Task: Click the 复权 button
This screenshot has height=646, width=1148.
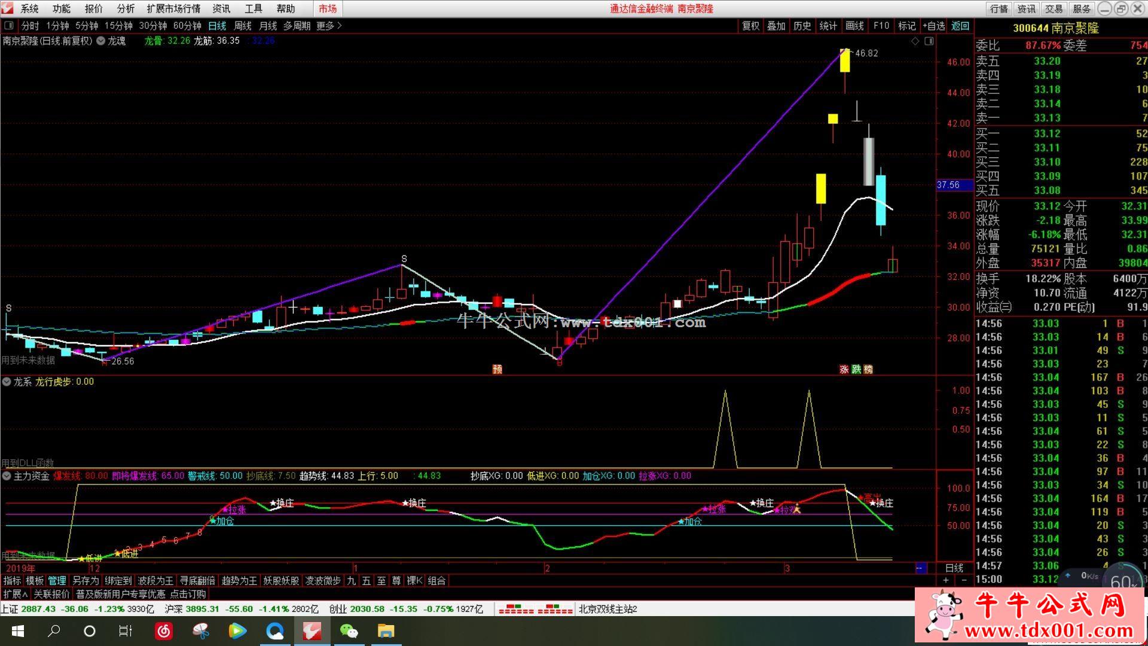Action: point(750,26)
